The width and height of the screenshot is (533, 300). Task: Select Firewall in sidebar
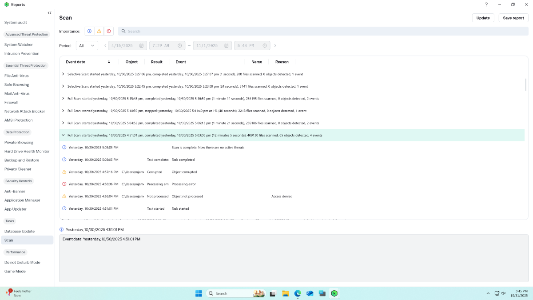(x=11, y=102)
